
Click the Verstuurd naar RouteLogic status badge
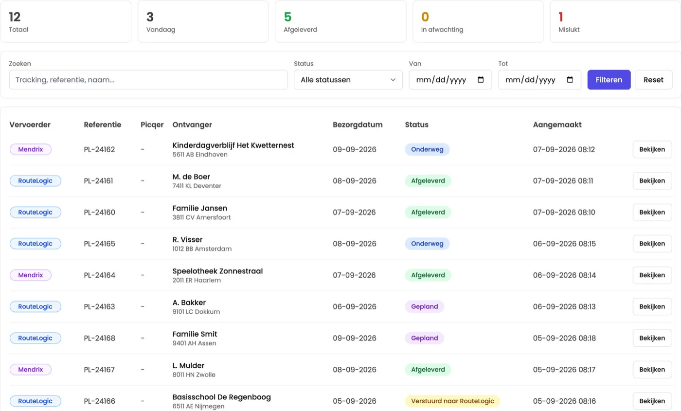[452, 401]
